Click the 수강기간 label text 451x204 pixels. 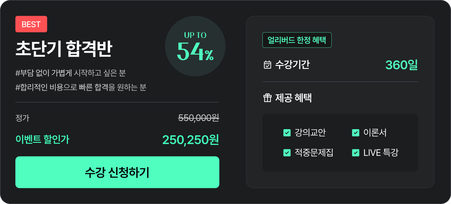pos(292,65)
